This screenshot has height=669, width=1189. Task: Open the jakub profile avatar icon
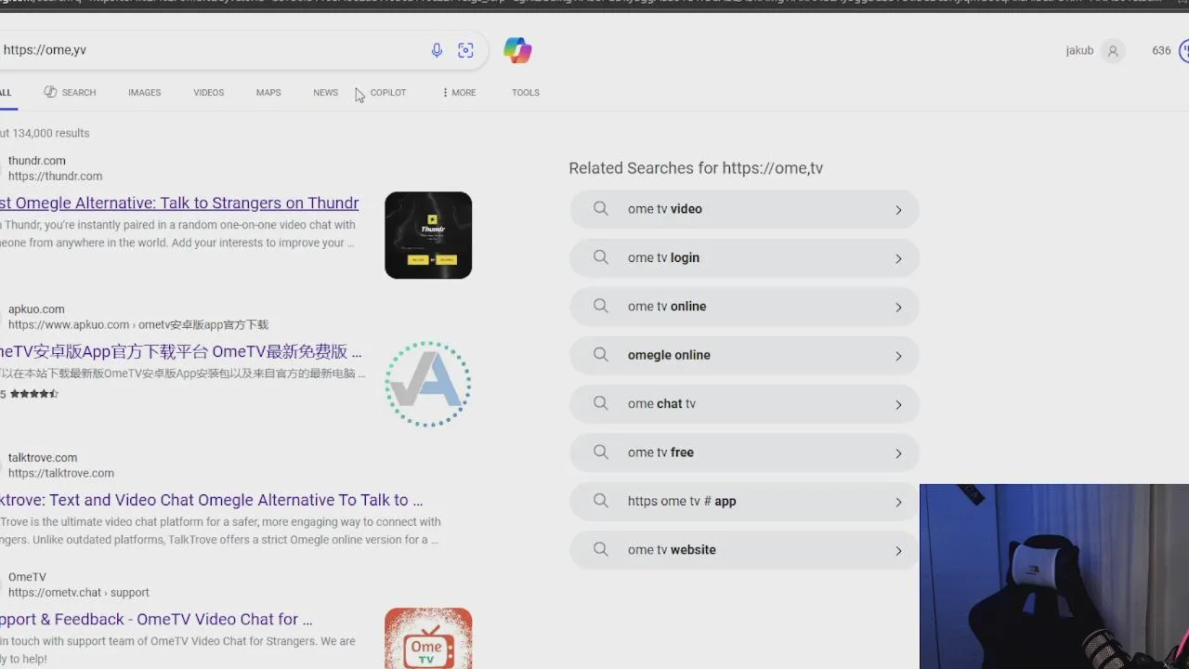(x=1113, y=51)
